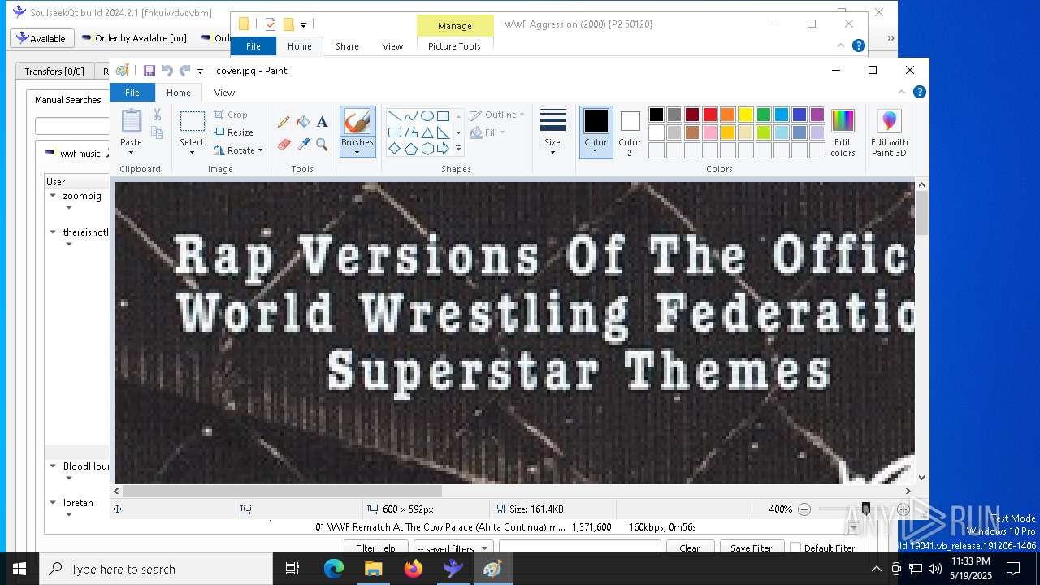Collapse the loretan user tree row
Viewport: 1040px width, 585px height.
(53, 503)
